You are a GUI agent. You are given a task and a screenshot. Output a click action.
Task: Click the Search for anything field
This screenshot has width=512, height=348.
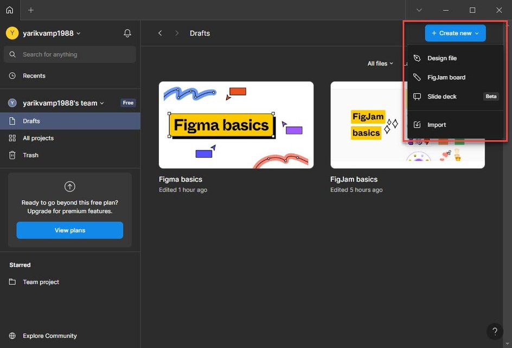click(70, 55)
